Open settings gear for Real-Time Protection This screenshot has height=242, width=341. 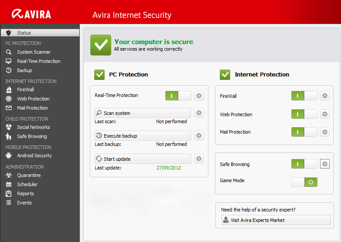click(199, 96)
